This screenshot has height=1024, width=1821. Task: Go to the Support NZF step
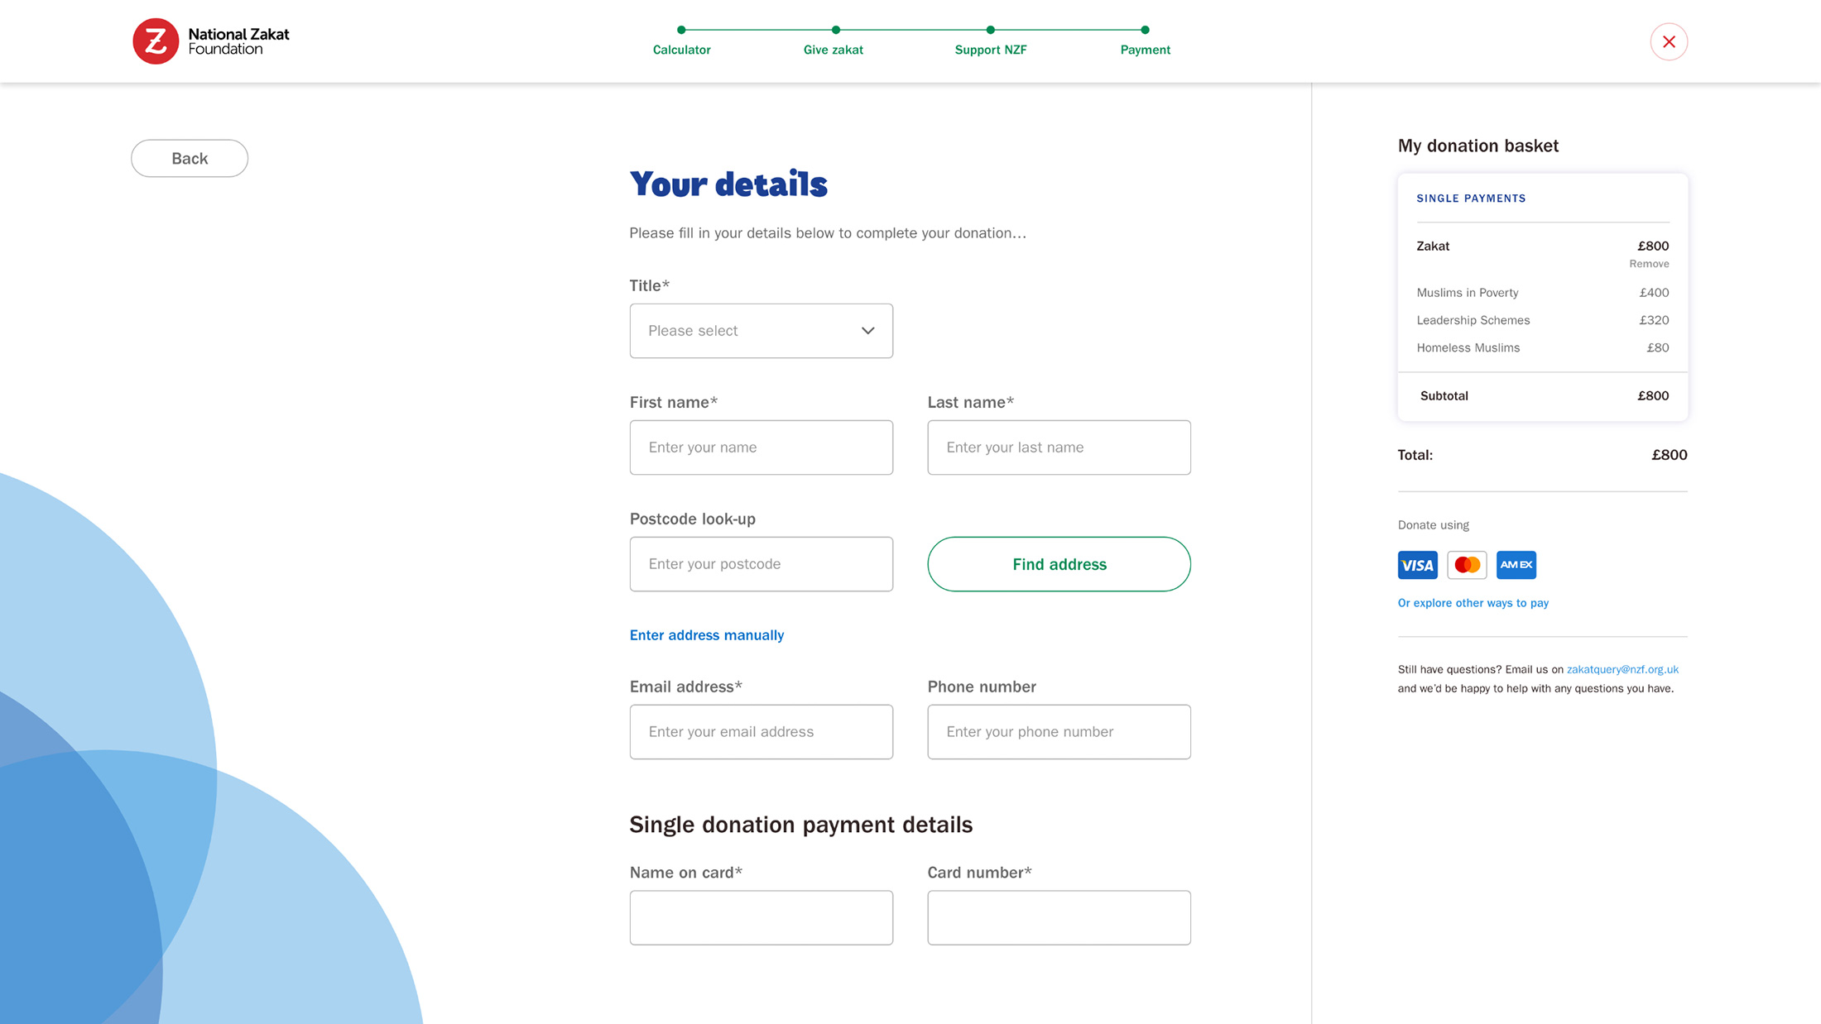pyautogui.click(x=990, y=50)
